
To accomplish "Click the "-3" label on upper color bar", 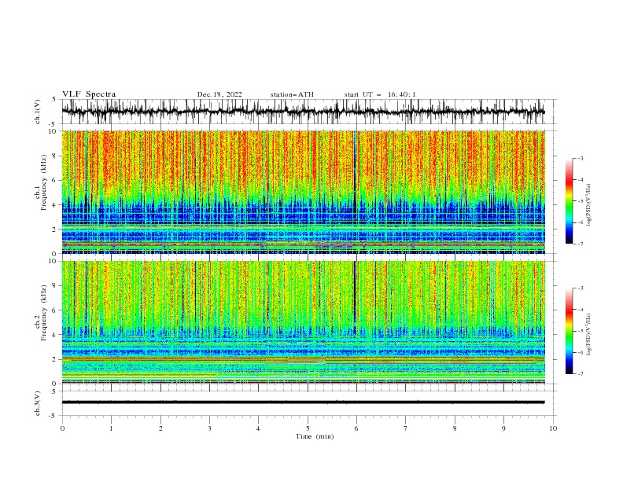I will (x=580, y=158).
